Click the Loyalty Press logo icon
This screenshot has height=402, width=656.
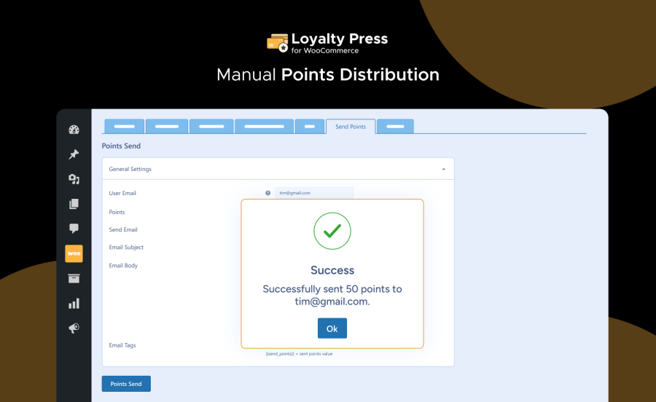point(278,43)
